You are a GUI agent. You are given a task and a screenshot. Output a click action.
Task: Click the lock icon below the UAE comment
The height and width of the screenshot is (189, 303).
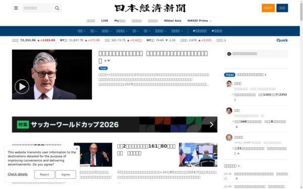[x=236, y=127]
